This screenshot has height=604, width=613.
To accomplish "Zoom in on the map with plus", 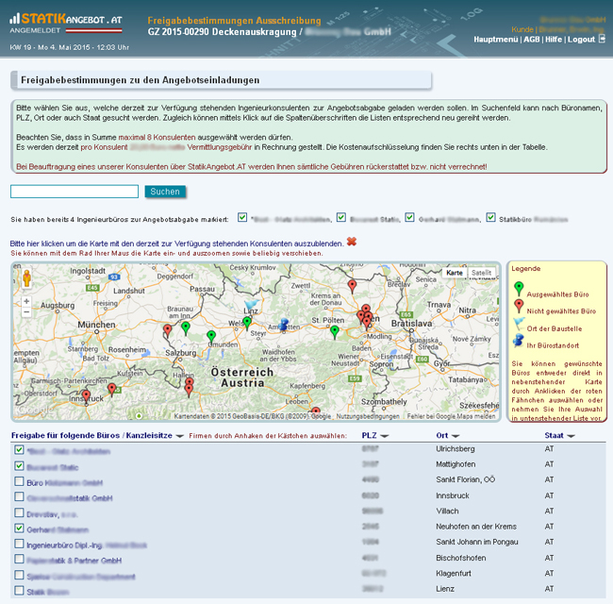I will [x=26, y=301].
